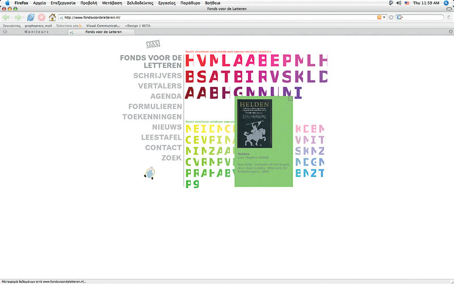Close the tab with the tab-bar close button
Image resolution: width=454 pixels, height=284 pixels.
click(x=451, y=32)
